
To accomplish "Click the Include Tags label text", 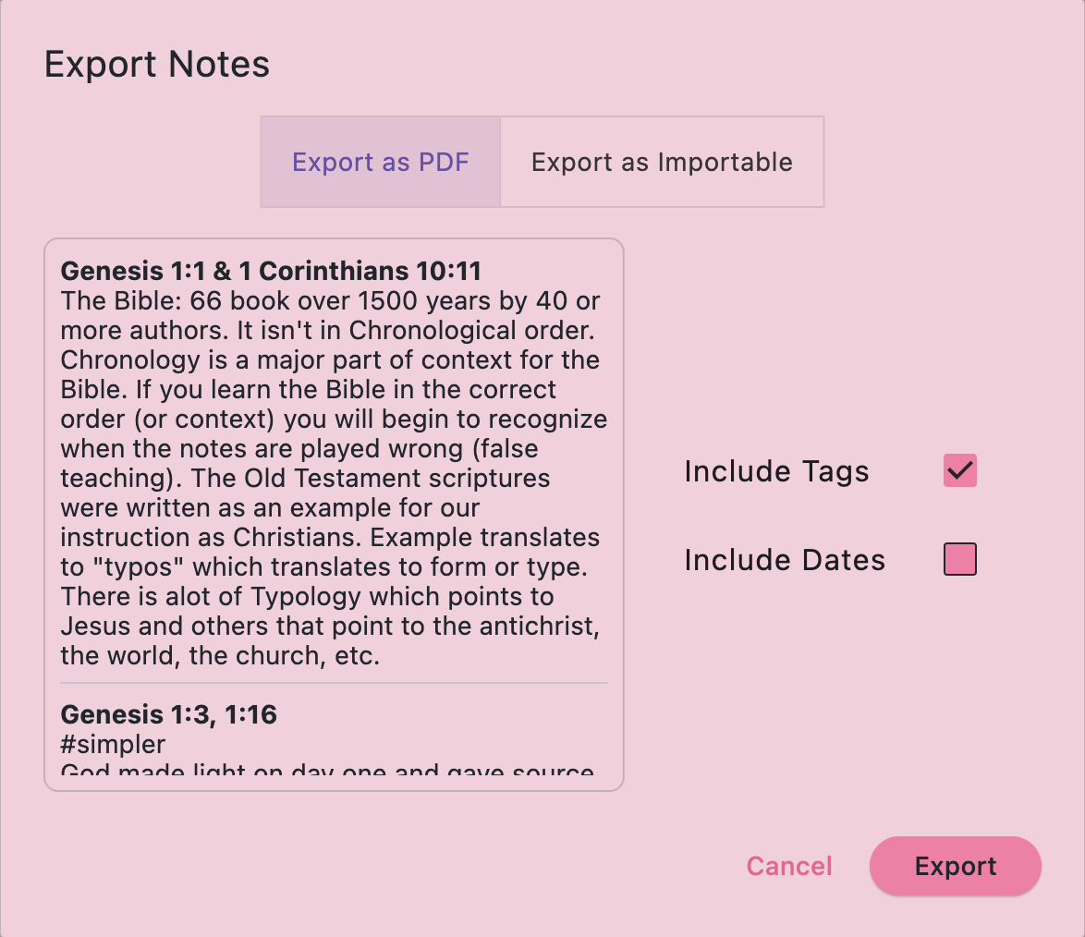I will (x=776, y=471).
